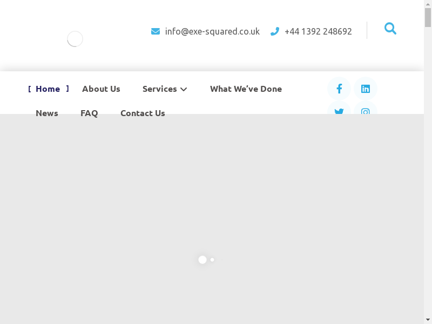The height and width of the screenshot is (324, 432).
Task: Select the Services menu label
Action: pos(159,89)
